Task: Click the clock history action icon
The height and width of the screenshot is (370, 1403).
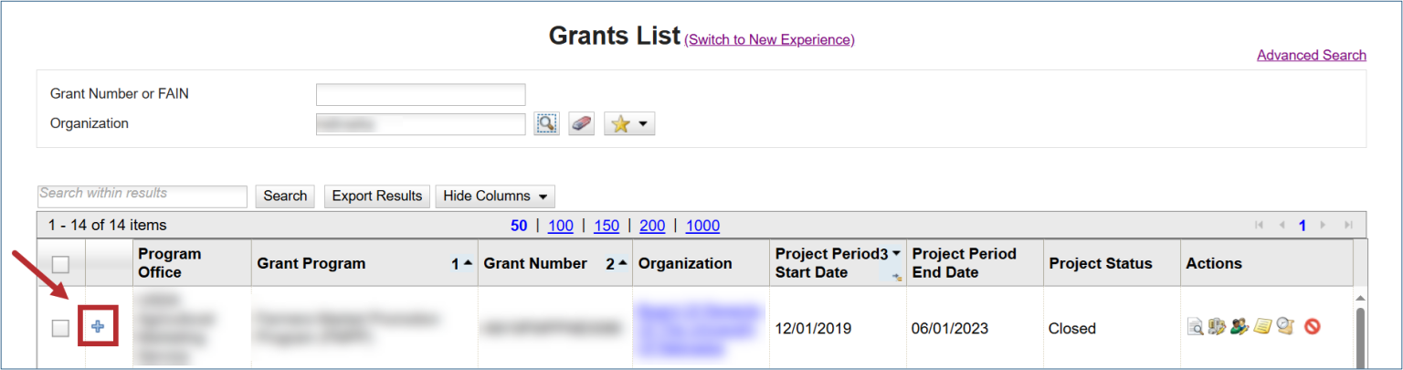Action: [x=1285, y=327]
